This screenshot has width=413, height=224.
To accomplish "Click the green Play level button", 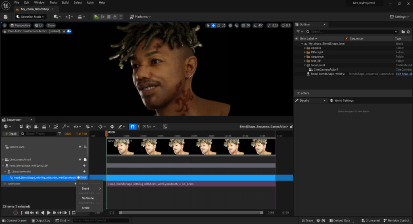I will [x=96, y=17].
